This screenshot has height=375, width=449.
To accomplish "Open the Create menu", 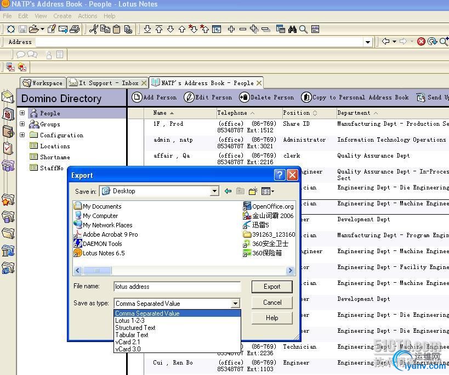I will 62,16.
